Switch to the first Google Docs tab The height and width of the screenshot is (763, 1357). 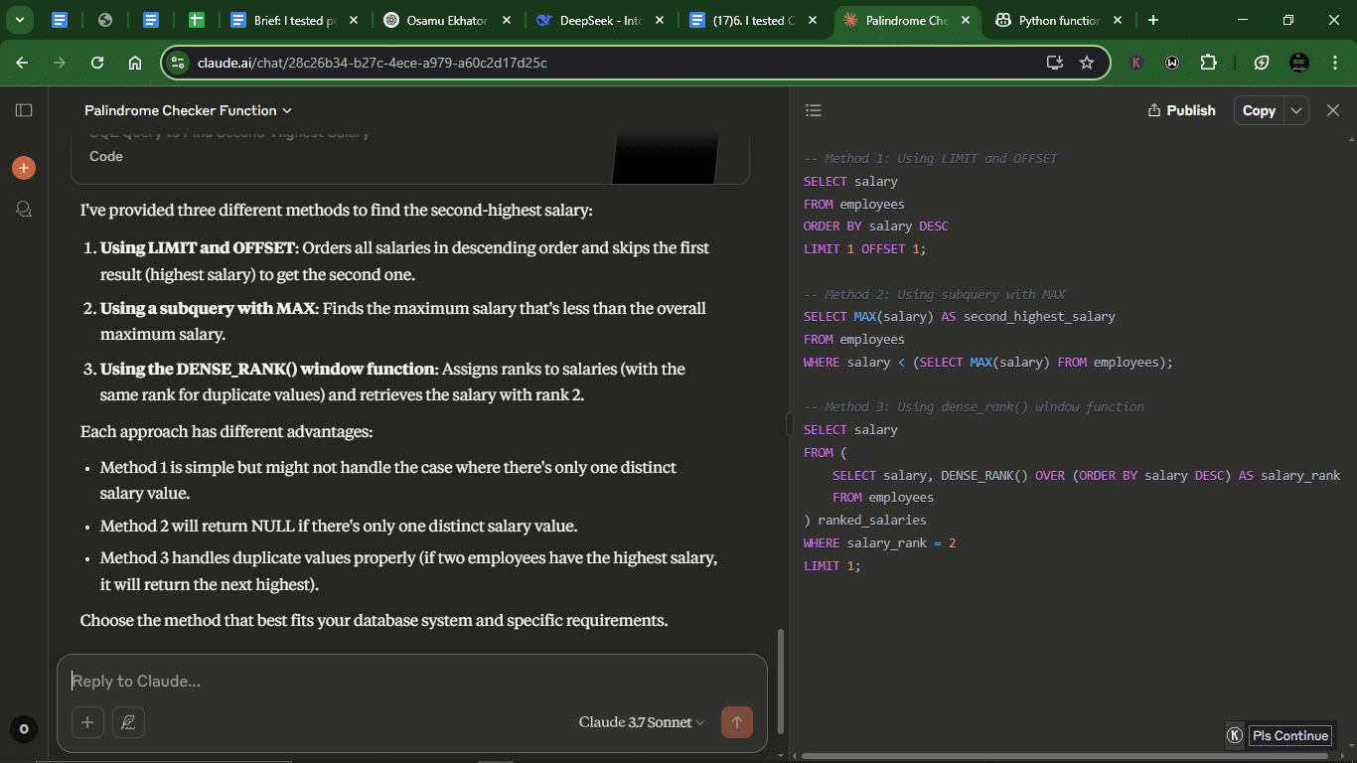(60, 20)
